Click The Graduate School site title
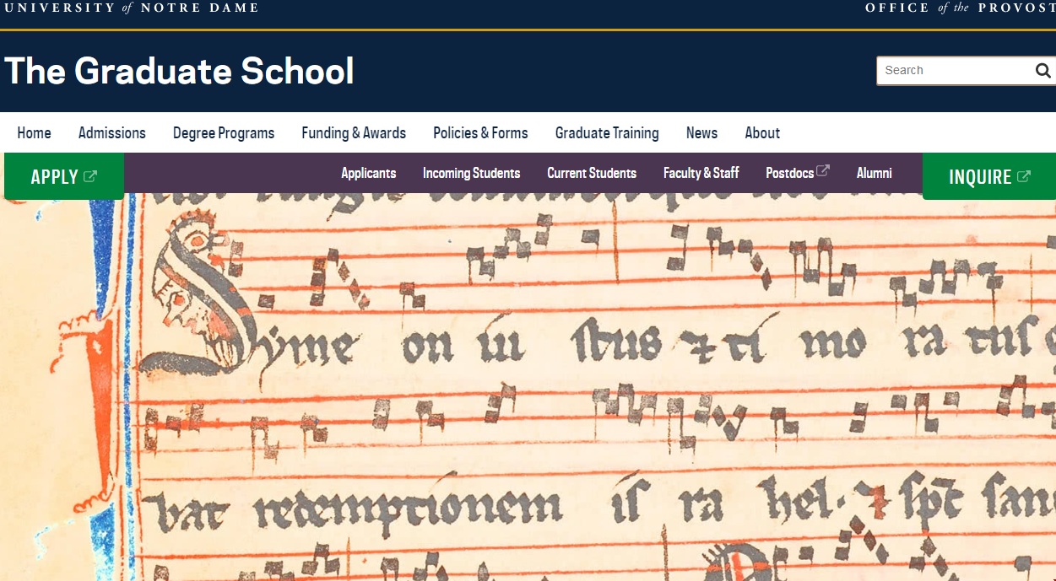Viewport: 1056px width, 581px height. point(179,72)
